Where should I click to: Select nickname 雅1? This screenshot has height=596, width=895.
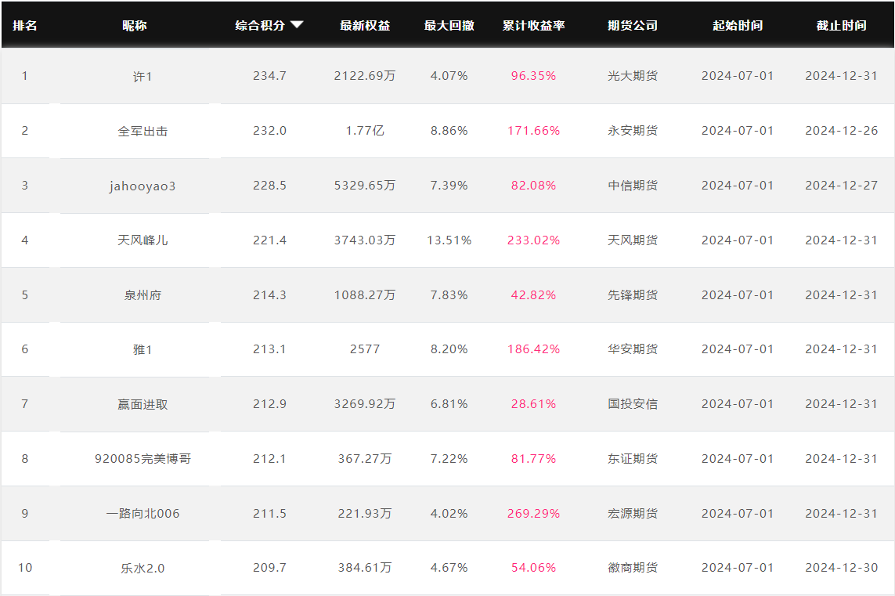pyautogui.click(x=143, y=349)
